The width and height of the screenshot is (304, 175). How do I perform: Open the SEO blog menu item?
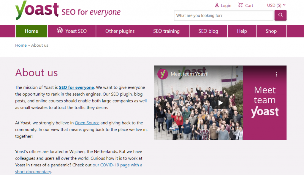208,31
